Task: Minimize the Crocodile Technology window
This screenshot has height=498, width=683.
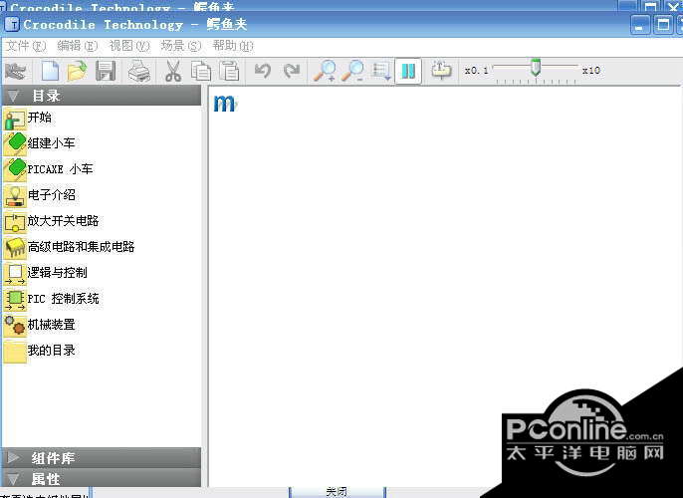Action: 640,24
